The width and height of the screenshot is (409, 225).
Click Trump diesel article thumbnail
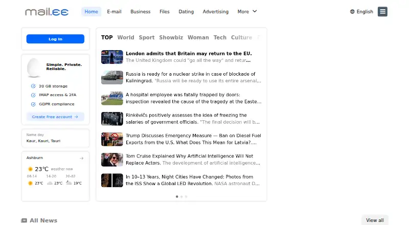pyautogui.click(x=112, y=139)
